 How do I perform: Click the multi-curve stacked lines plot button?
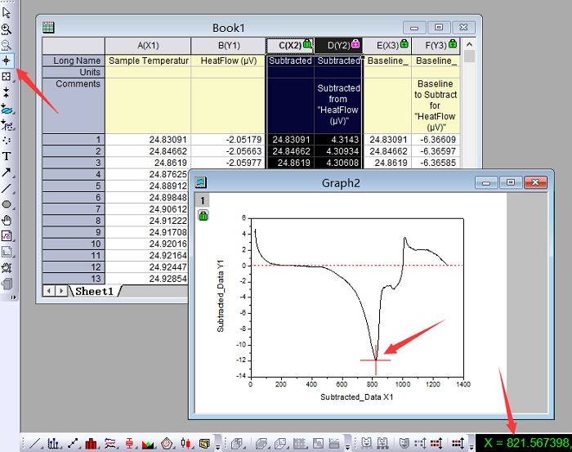point(109,444)
